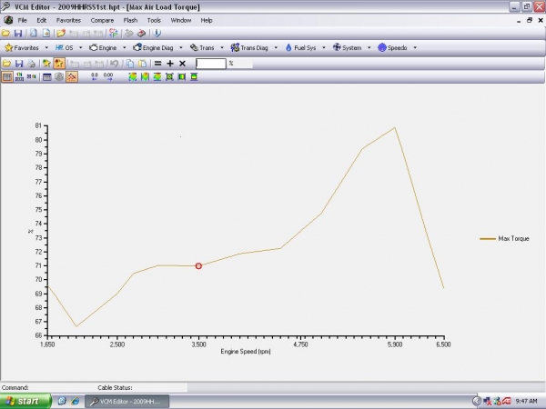This screenshot has height=409, width=546.
Task: Toggle the highlighted star favorites button
Action: [x=59, y=64]
